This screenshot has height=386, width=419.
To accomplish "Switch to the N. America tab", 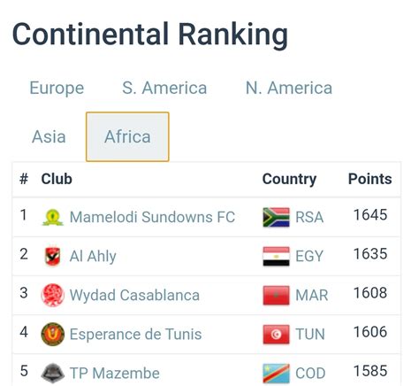I will (289, 88).
